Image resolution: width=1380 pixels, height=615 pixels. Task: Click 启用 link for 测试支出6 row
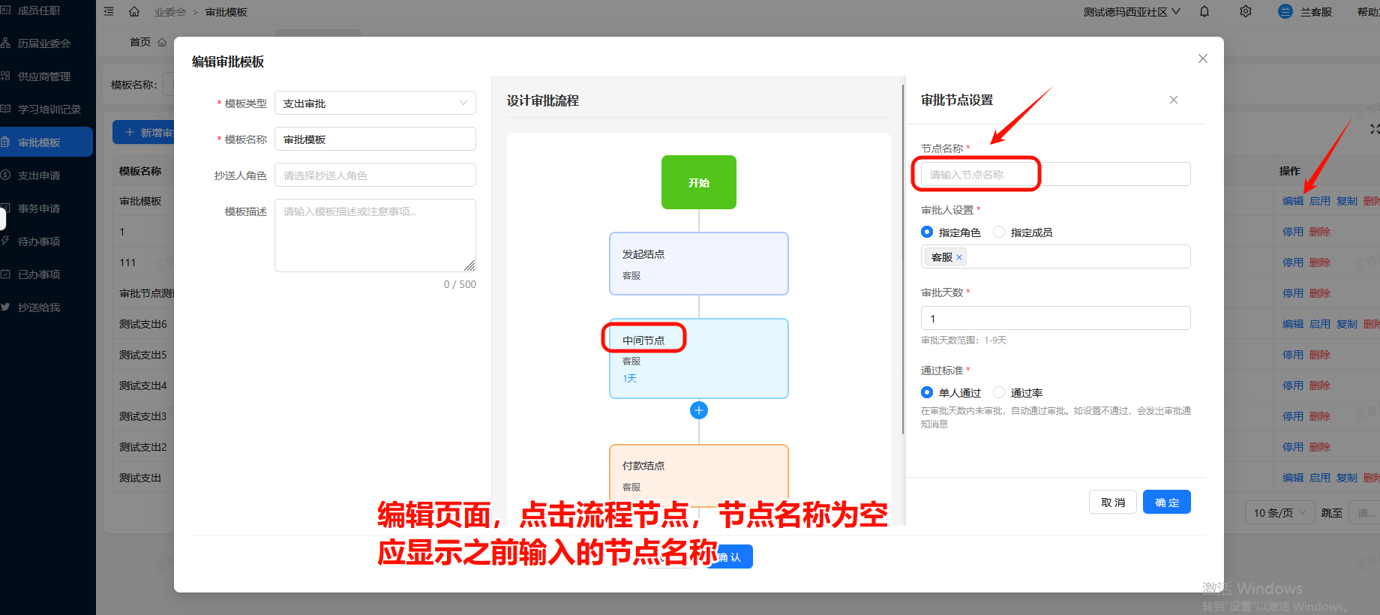pos(1320,324)
